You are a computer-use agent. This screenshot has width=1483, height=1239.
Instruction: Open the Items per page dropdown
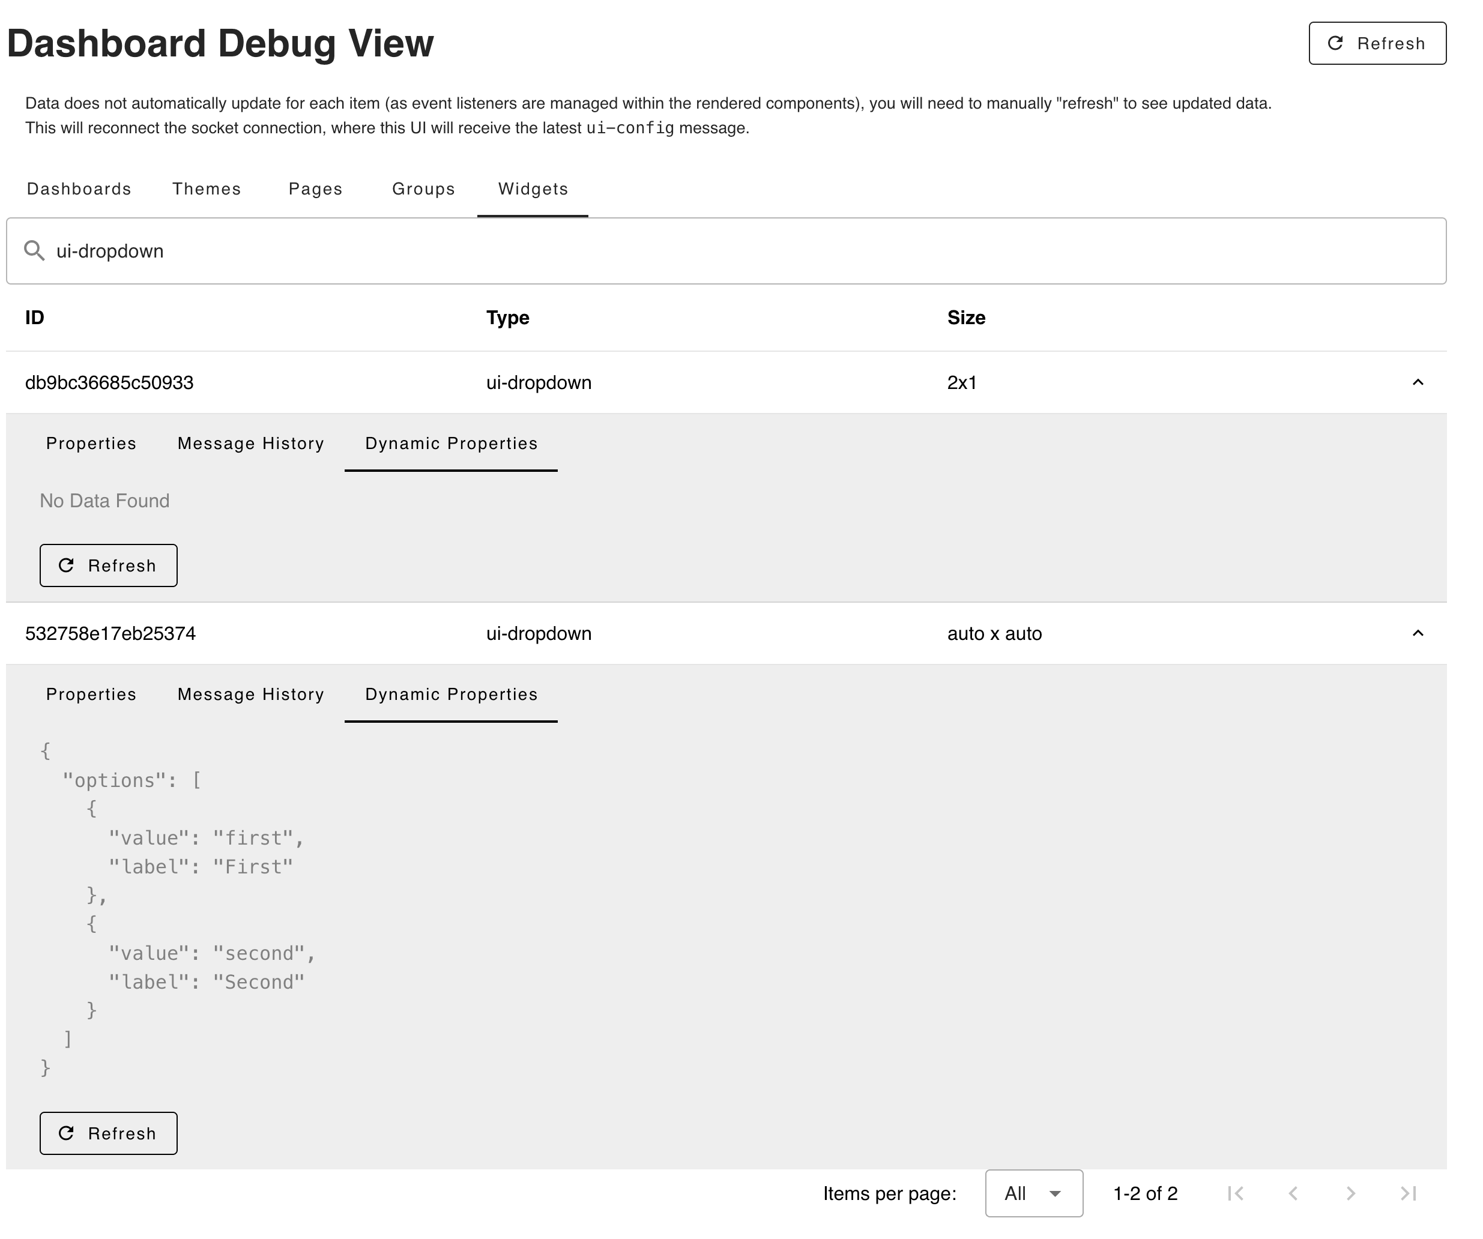[x=1033, y=1193]
